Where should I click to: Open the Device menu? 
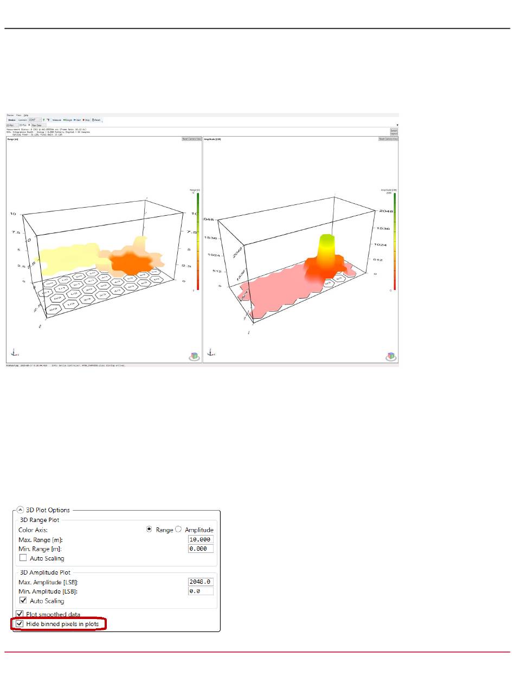9,115
